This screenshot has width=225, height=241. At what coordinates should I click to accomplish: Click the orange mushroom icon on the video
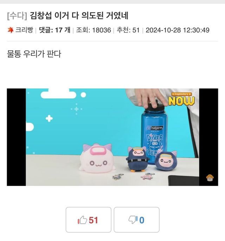tap(210, 178)
